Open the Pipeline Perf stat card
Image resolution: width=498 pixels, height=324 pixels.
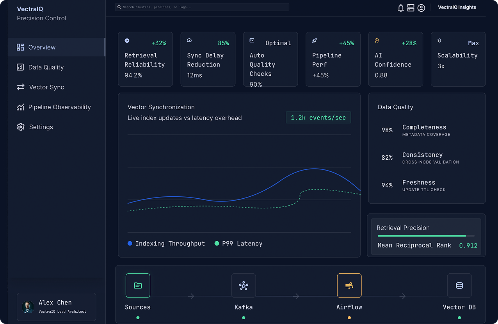(333, 59)
